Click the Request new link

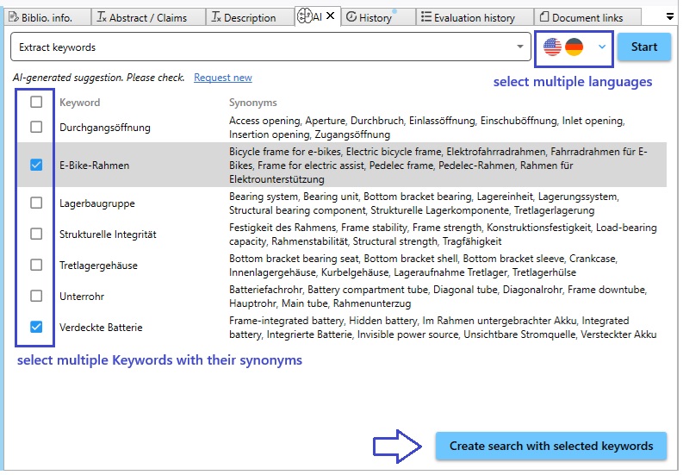(x=223, y=78)
